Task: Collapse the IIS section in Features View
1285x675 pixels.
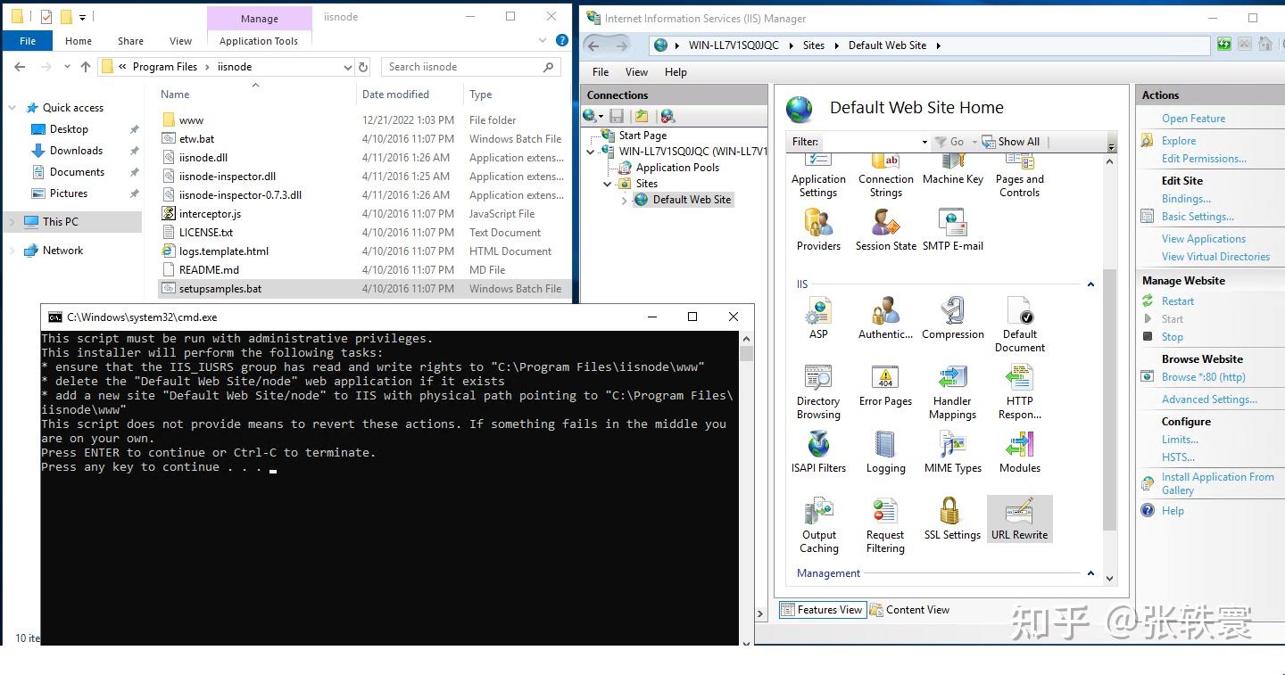Action: (1090, 284)
